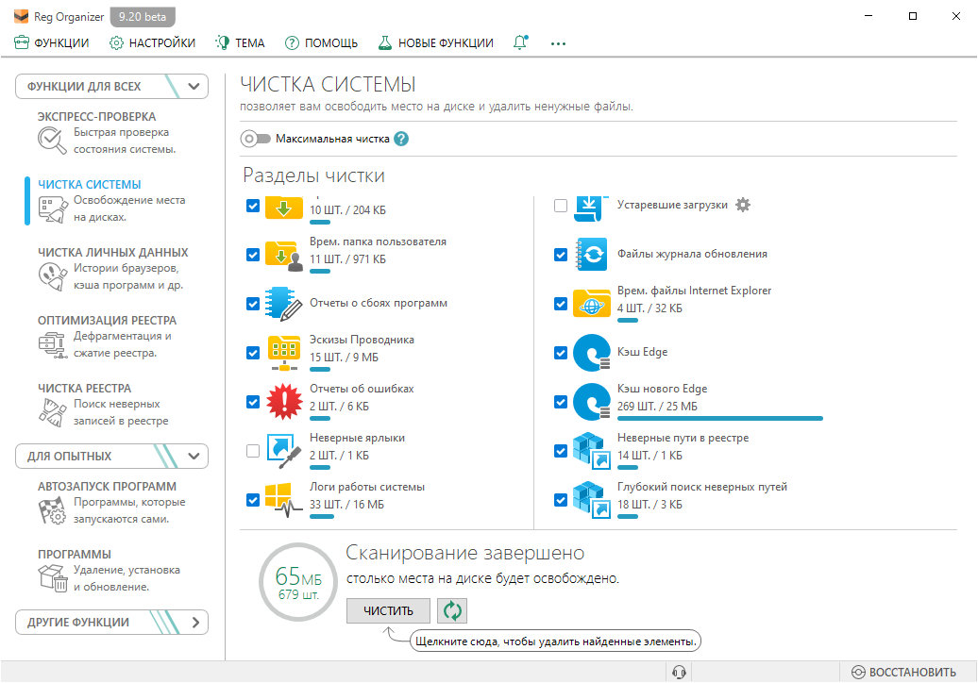The width and height of the screenshot is (978, 683).
Task: Open the three-dots more menu in toolbar
Action: (x=558, y=42)
